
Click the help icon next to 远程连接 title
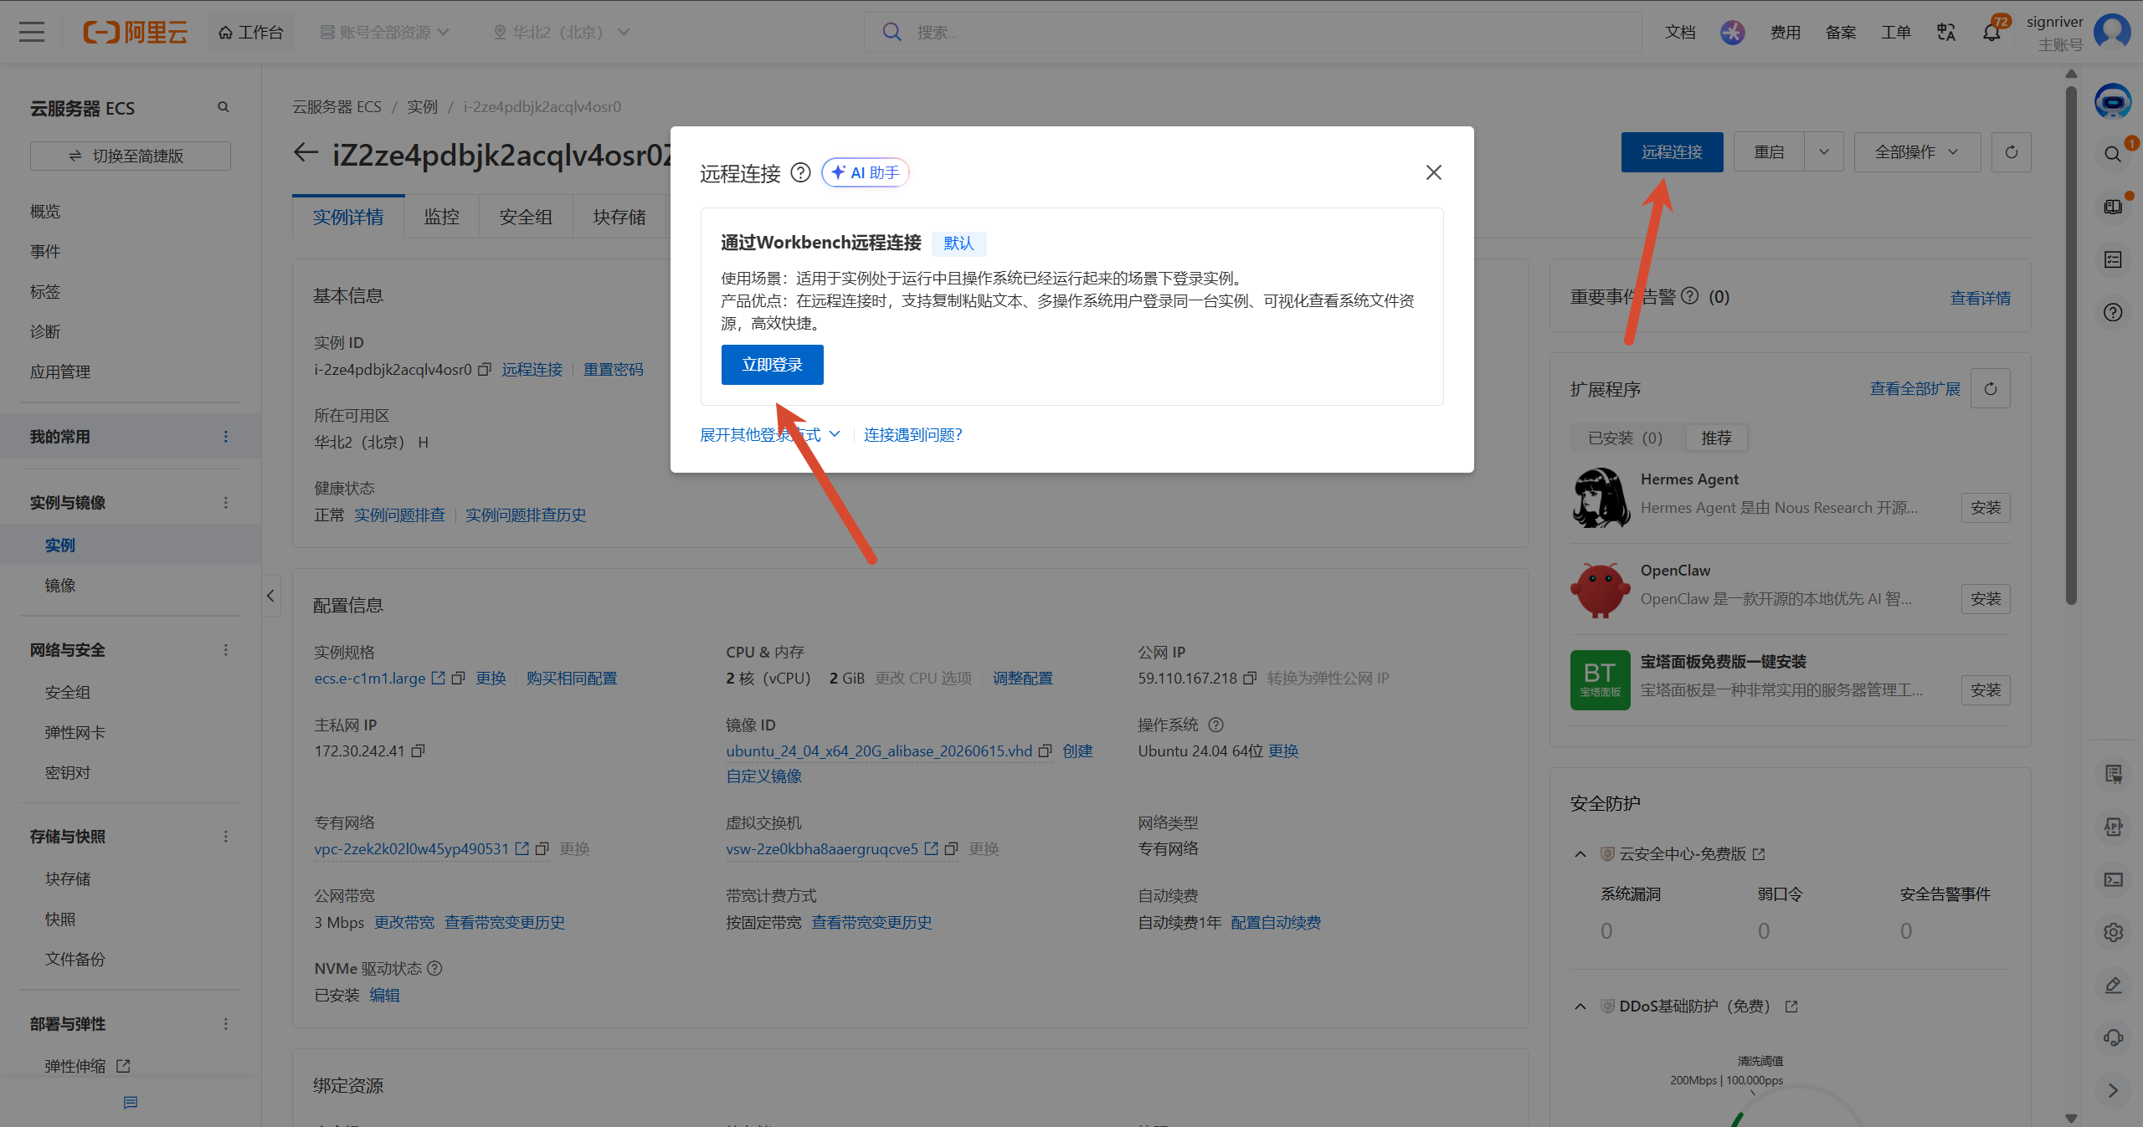[x=801, y=172]
